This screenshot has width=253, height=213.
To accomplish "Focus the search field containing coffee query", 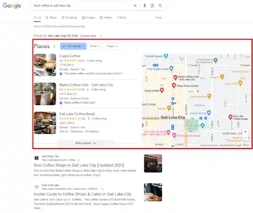I will tap(83, 5).
